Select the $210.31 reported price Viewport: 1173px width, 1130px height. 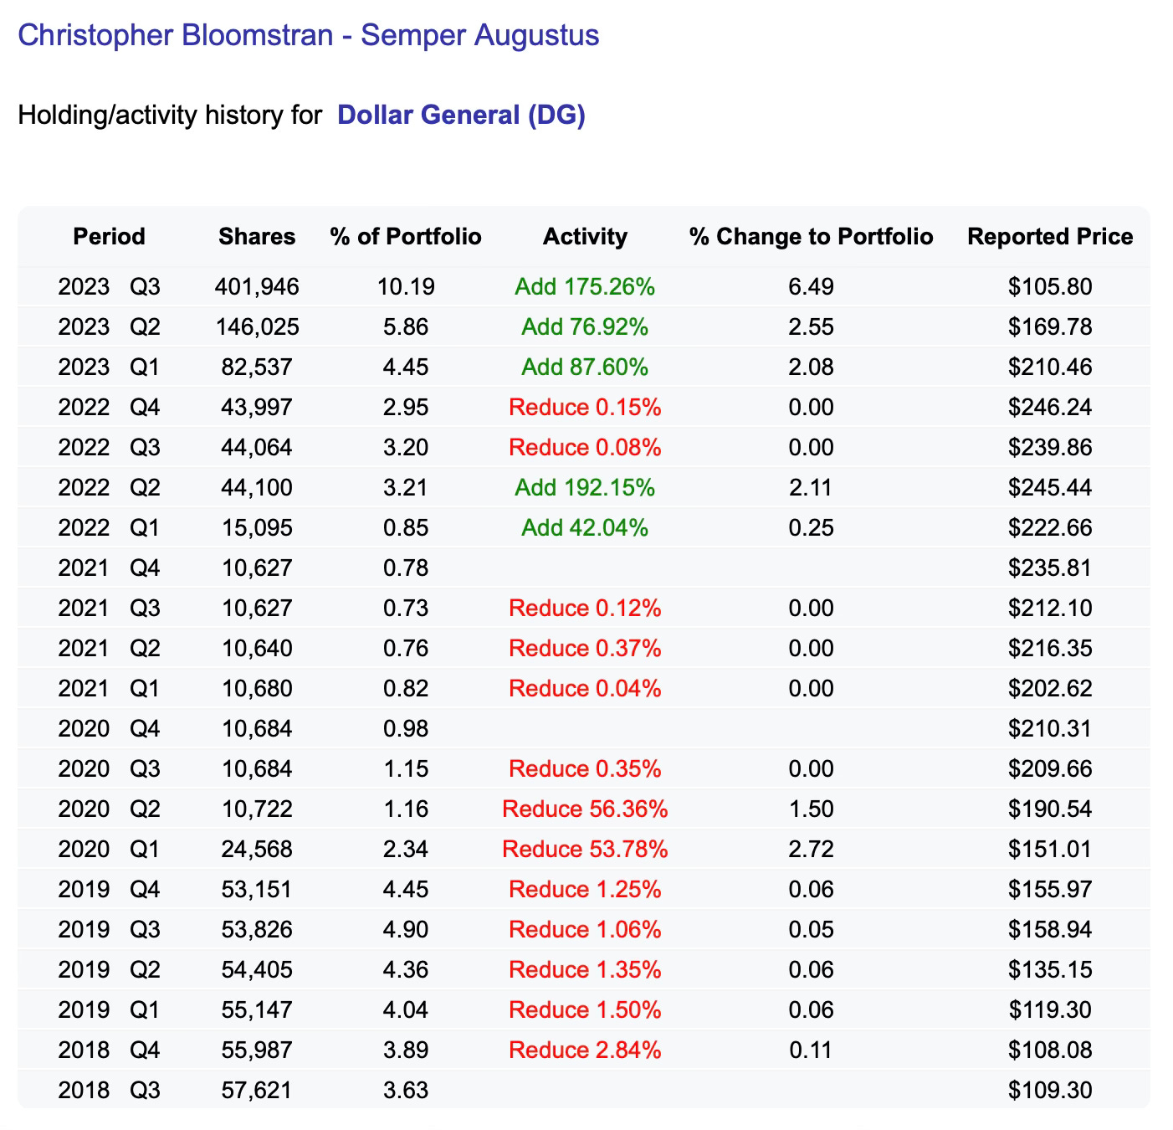tap(1050, 729)
